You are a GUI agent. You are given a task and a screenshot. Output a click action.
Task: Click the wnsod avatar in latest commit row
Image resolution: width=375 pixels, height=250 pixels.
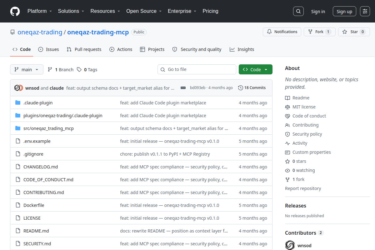pos(17,88)
